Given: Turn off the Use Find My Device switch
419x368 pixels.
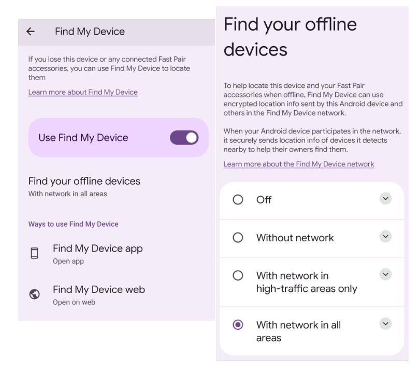Looking at the screenshot, I should pos(184,138).
